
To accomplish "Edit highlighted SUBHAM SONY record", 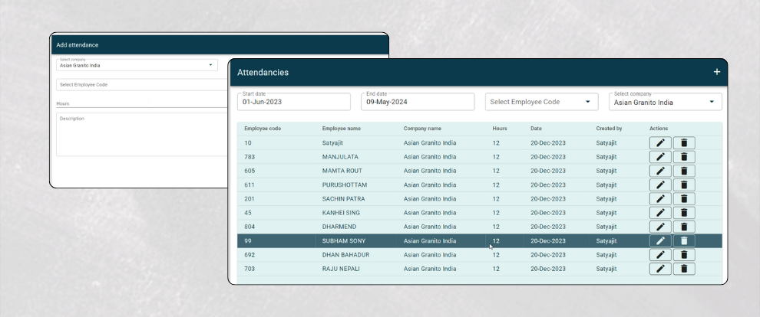I will (659, 240).
